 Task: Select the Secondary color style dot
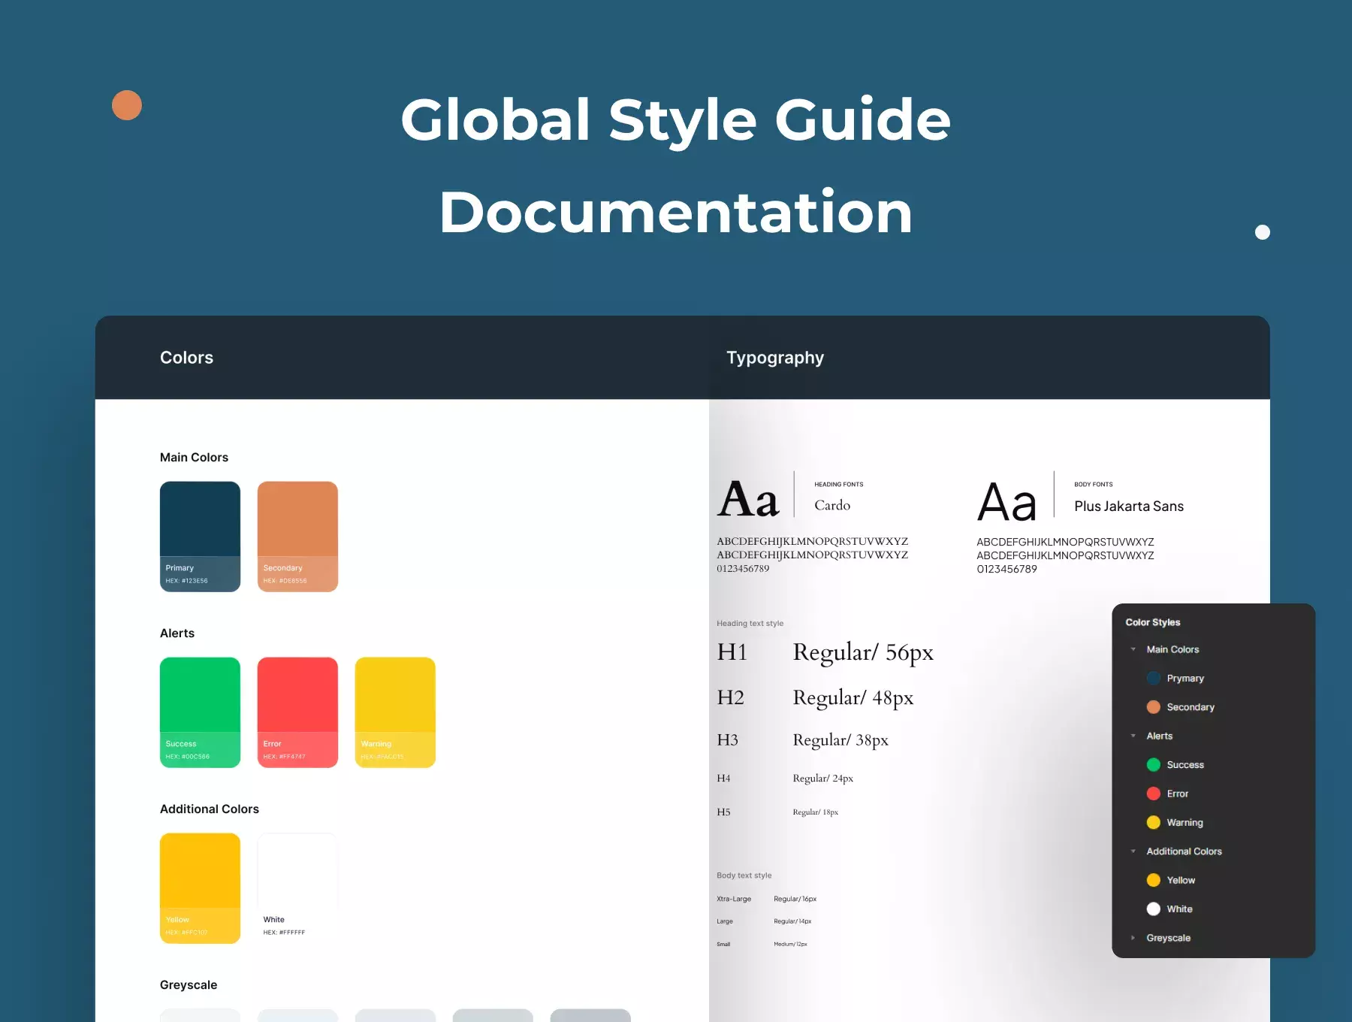click(1154, 707)
